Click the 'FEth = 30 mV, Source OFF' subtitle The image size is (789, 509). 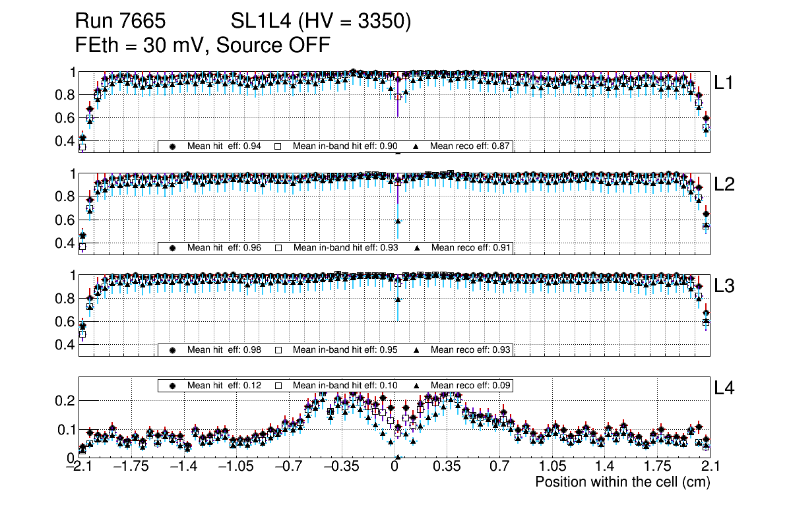(x=203, y=45)
